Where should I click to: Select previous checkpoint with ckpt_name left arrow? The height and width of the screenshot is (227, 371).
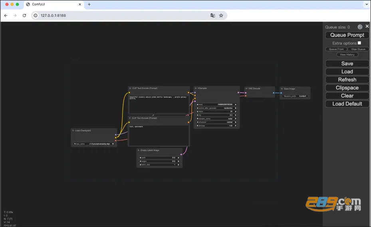pyautogui.click(x=75, y=144)
